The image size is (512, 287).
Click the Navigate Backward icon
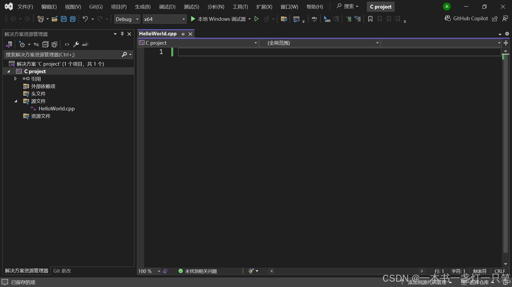click(13, 19)
